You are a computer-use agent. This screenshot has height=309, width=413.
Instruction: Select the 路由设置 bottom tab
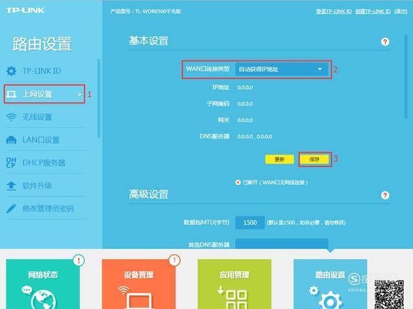pos(330,284)
